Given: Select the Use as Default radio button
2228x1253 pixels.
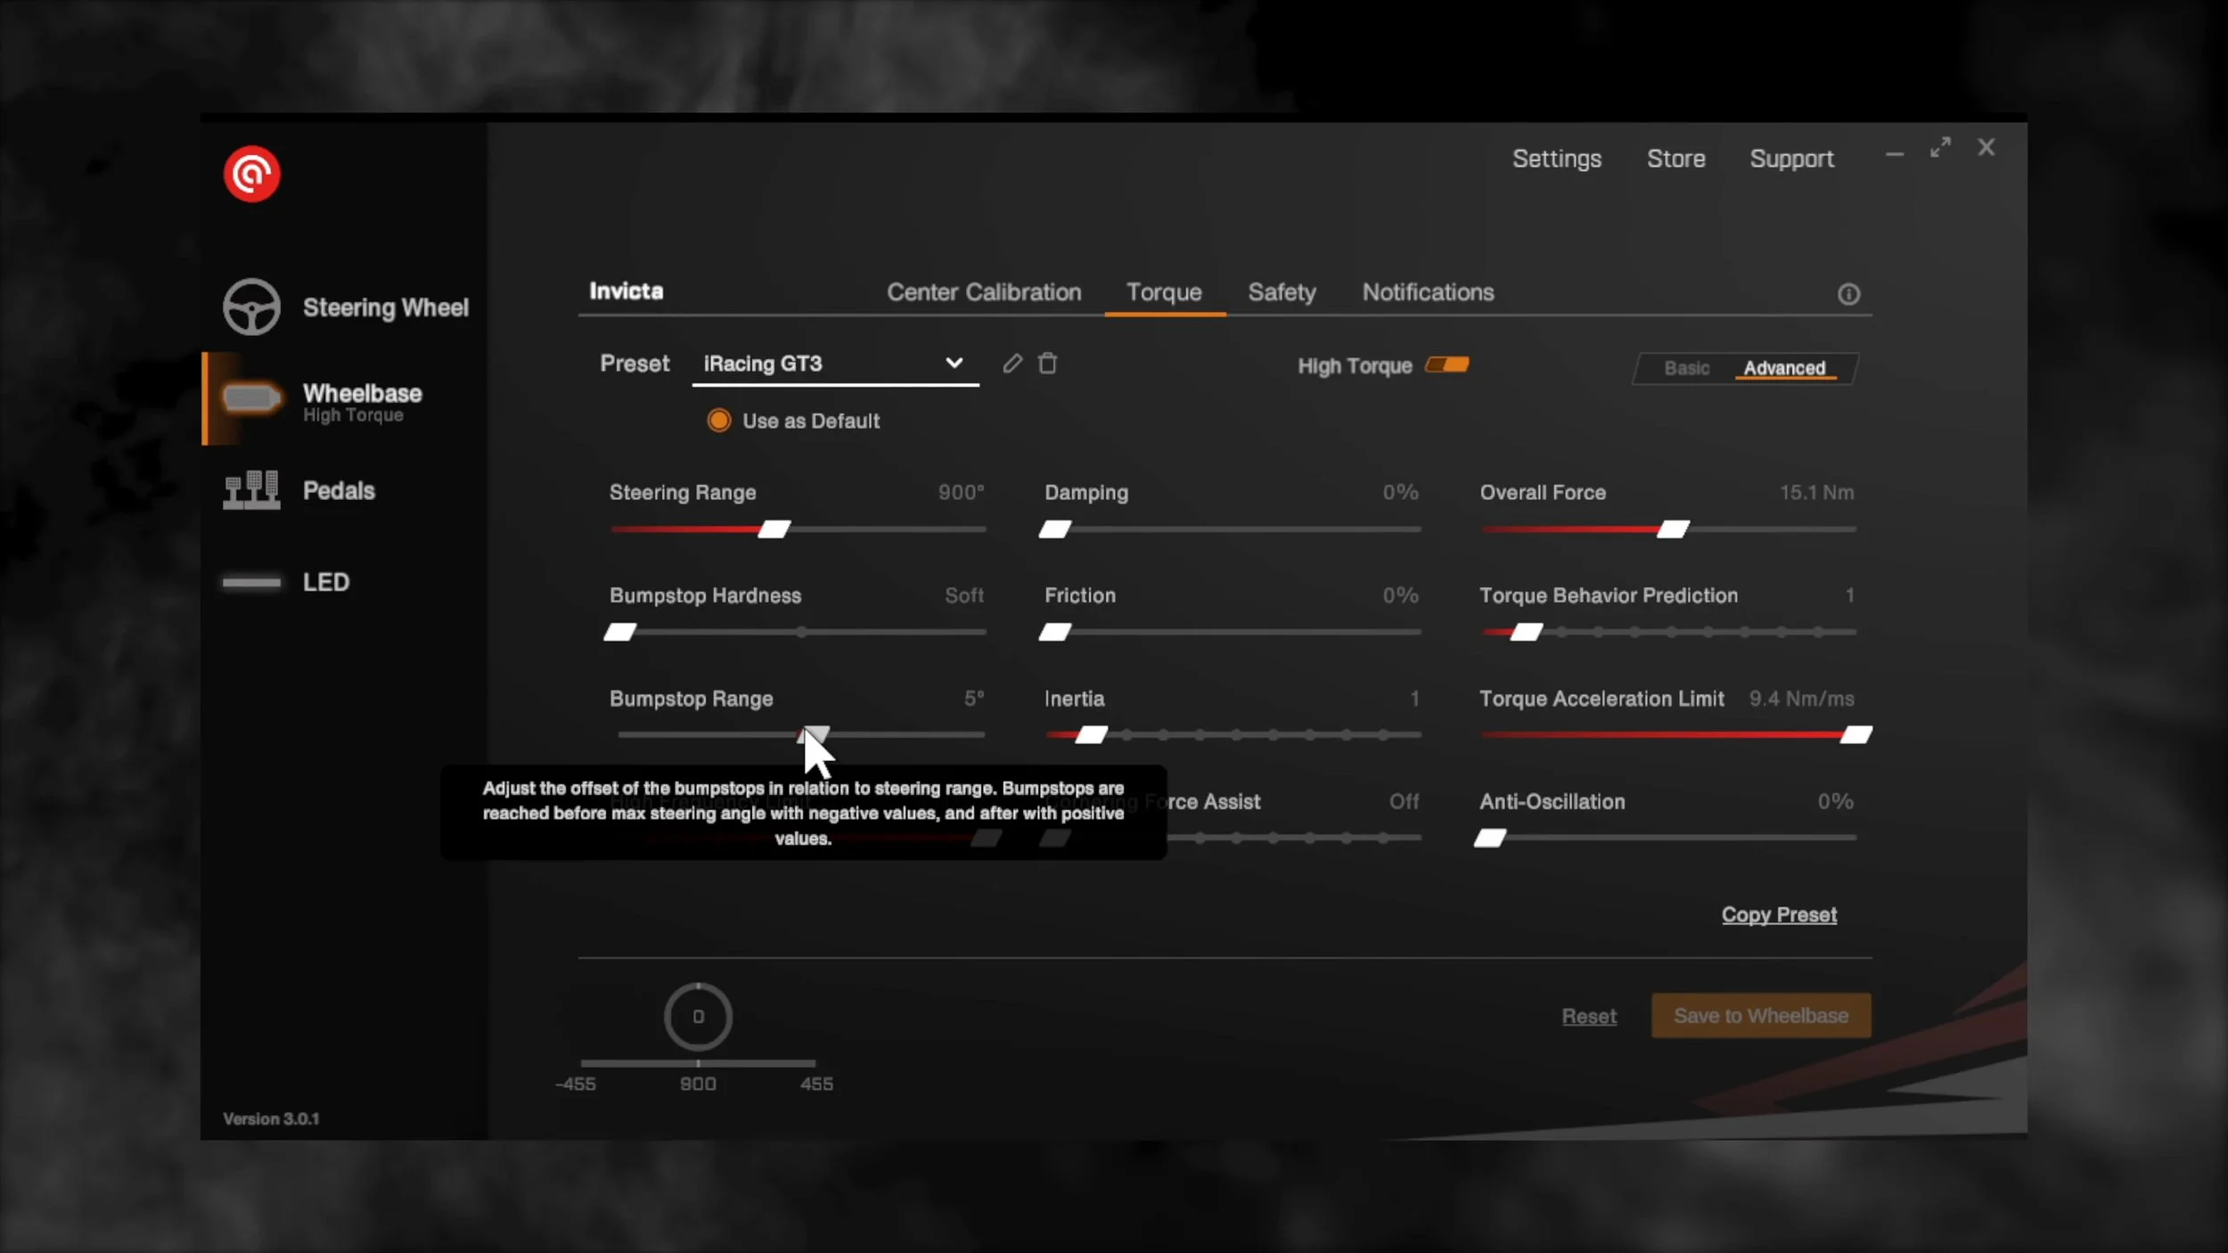Looking at the screenshot, I should [719, 421].
